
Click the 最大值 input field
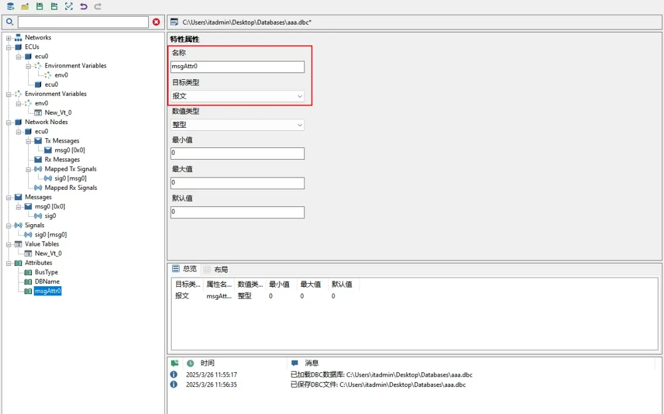pos(237,183)
